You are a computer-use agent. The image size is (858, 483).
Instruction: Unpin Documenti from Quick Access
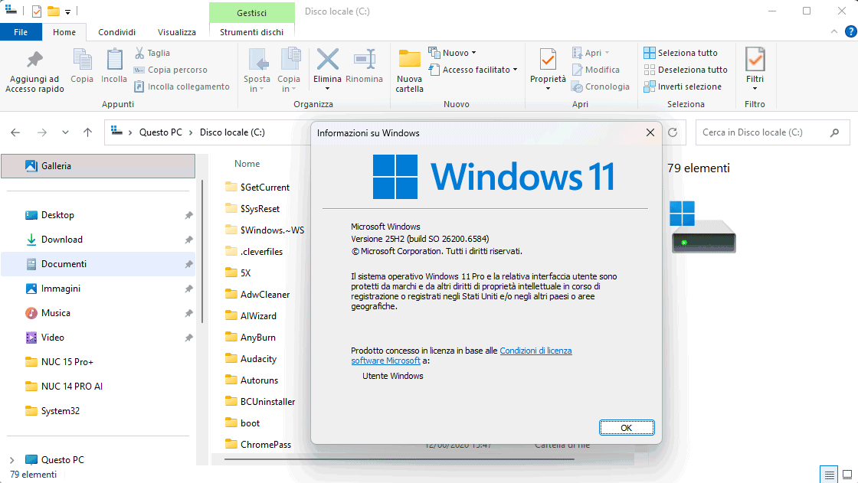point(188,263)
